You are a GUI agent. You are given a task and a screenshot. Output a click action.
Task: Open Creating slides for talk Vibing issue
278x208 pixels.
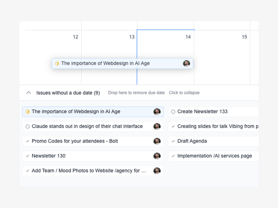coord(218,126)
